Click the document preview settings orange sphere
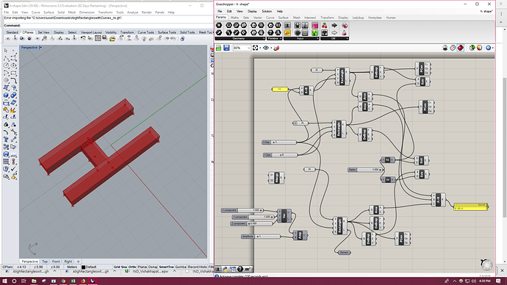507x285 pixels. tap(480, 48)
